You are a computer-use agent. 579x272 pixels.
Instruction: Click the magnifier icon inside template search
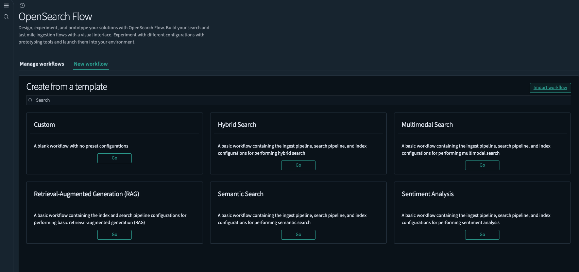tap(30, 100)
